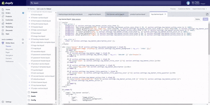
Task: Open the Apps icon
Action: pos(3,34)
